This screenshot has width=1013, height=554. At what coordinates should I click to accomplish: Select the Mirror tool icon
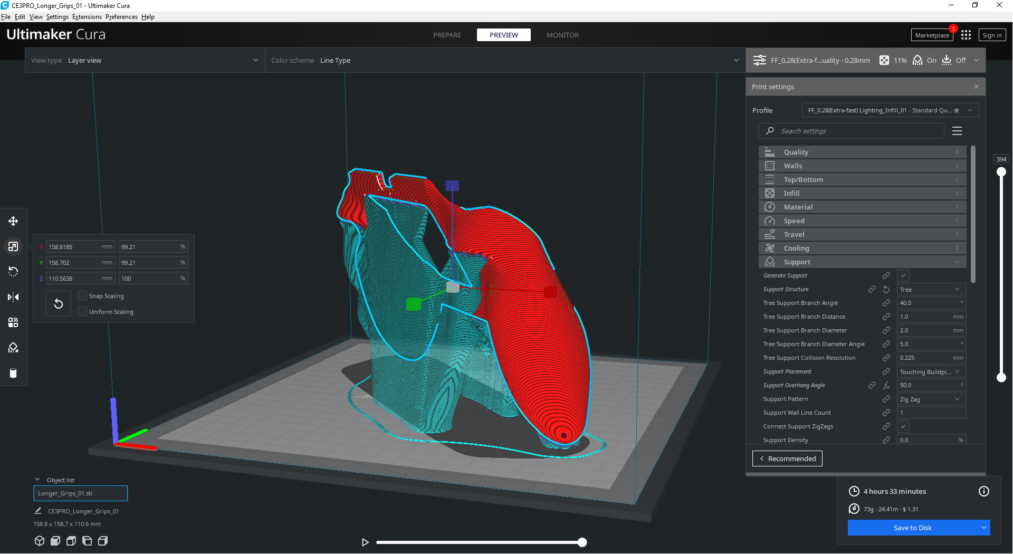[13, 297]
